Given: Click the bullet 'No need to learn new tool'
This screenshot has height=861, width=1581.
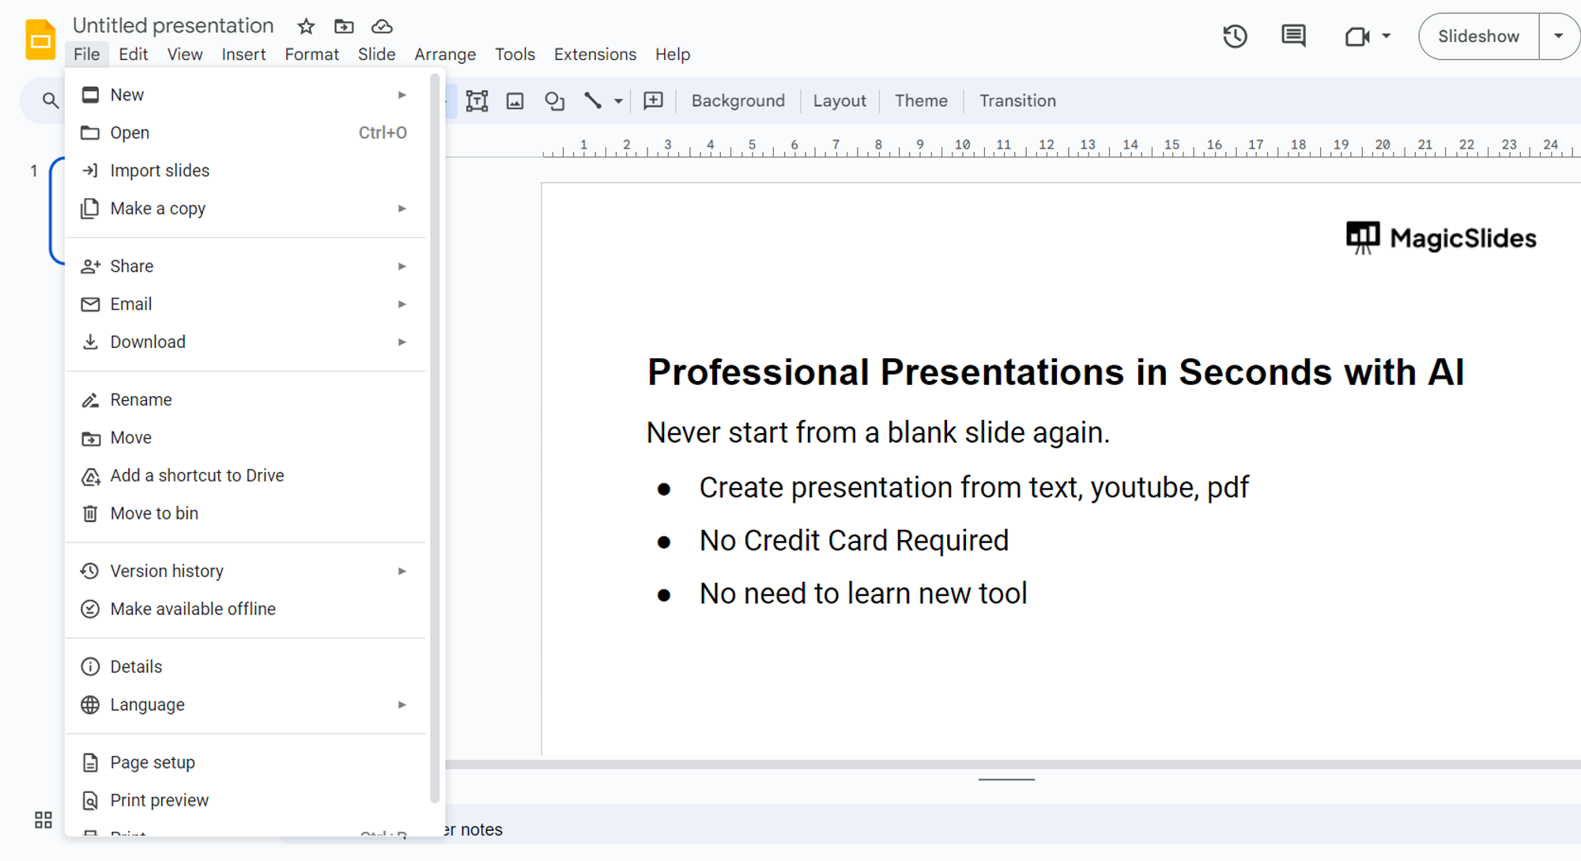Looking at the screenshot, I should coord(863,594).
